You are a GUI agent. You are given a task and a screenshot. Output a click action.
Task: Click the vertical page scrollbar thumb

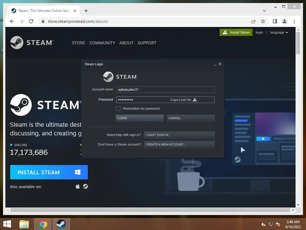click(298, 43)
